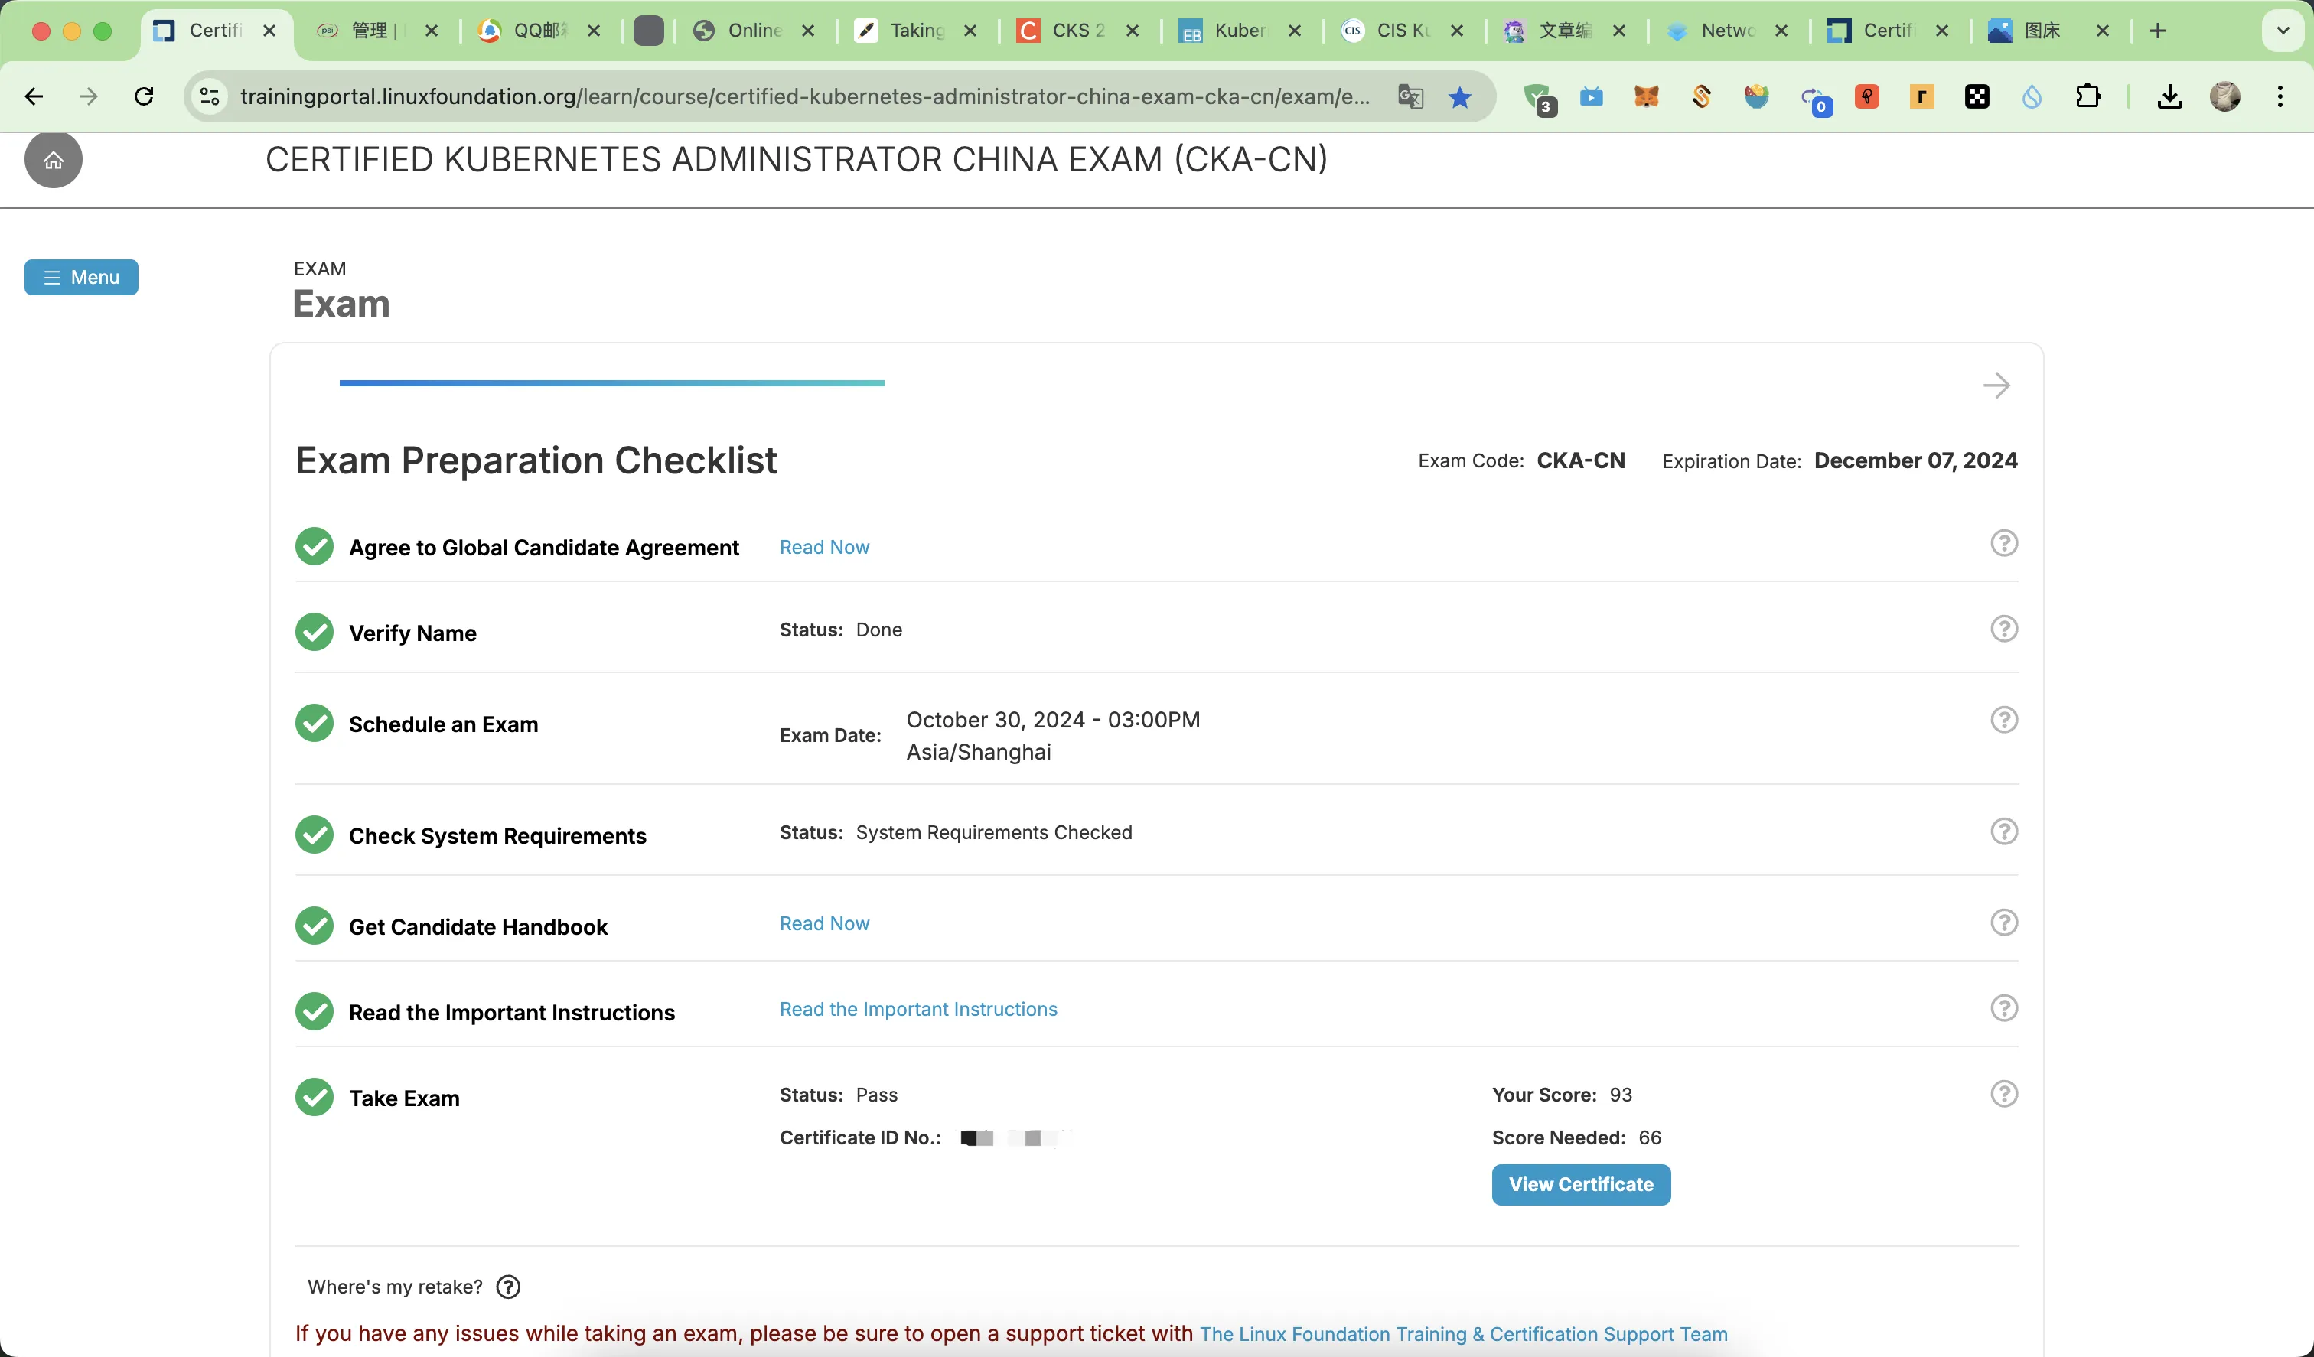Open the browser downloads icon
This screenshot has height=1357, width=2314.
(x=2169, y=96)
